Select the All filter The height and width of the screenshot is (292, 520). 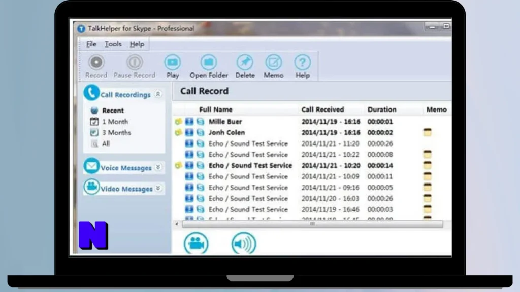[106, 143]
